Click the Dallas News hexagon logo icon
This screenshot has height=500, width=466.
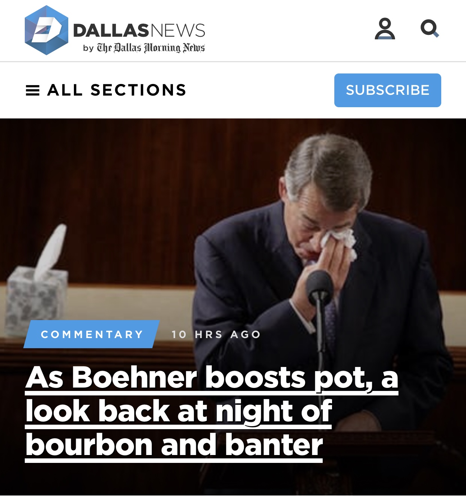click(x=47, y=30)
